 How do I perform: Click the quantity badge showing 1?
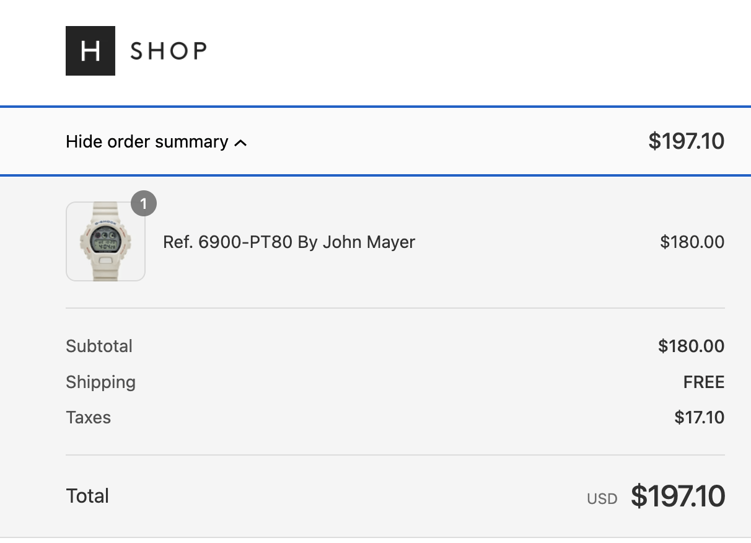point(144,203)
